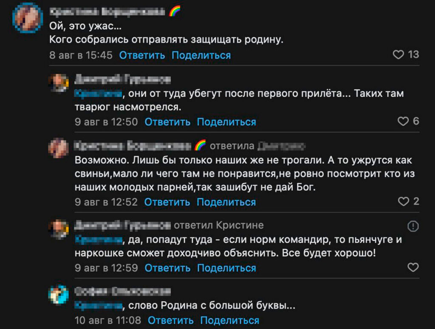Viewport: 435px width, 329px height.
Task: Reply to the 9 авг 12:50 comment
Action: pos(167,122)
